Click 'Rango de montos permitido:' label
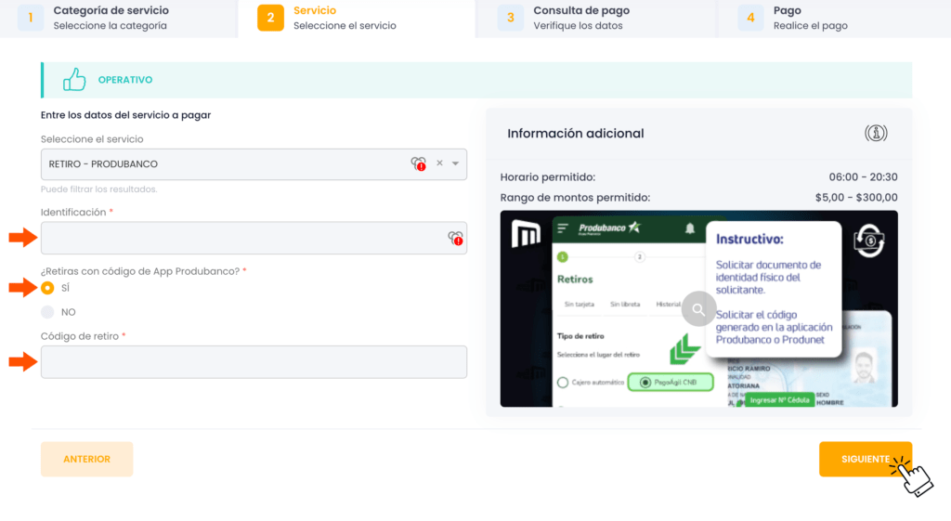Viewport: 951px width, 521px height. (x=575, y=198)
